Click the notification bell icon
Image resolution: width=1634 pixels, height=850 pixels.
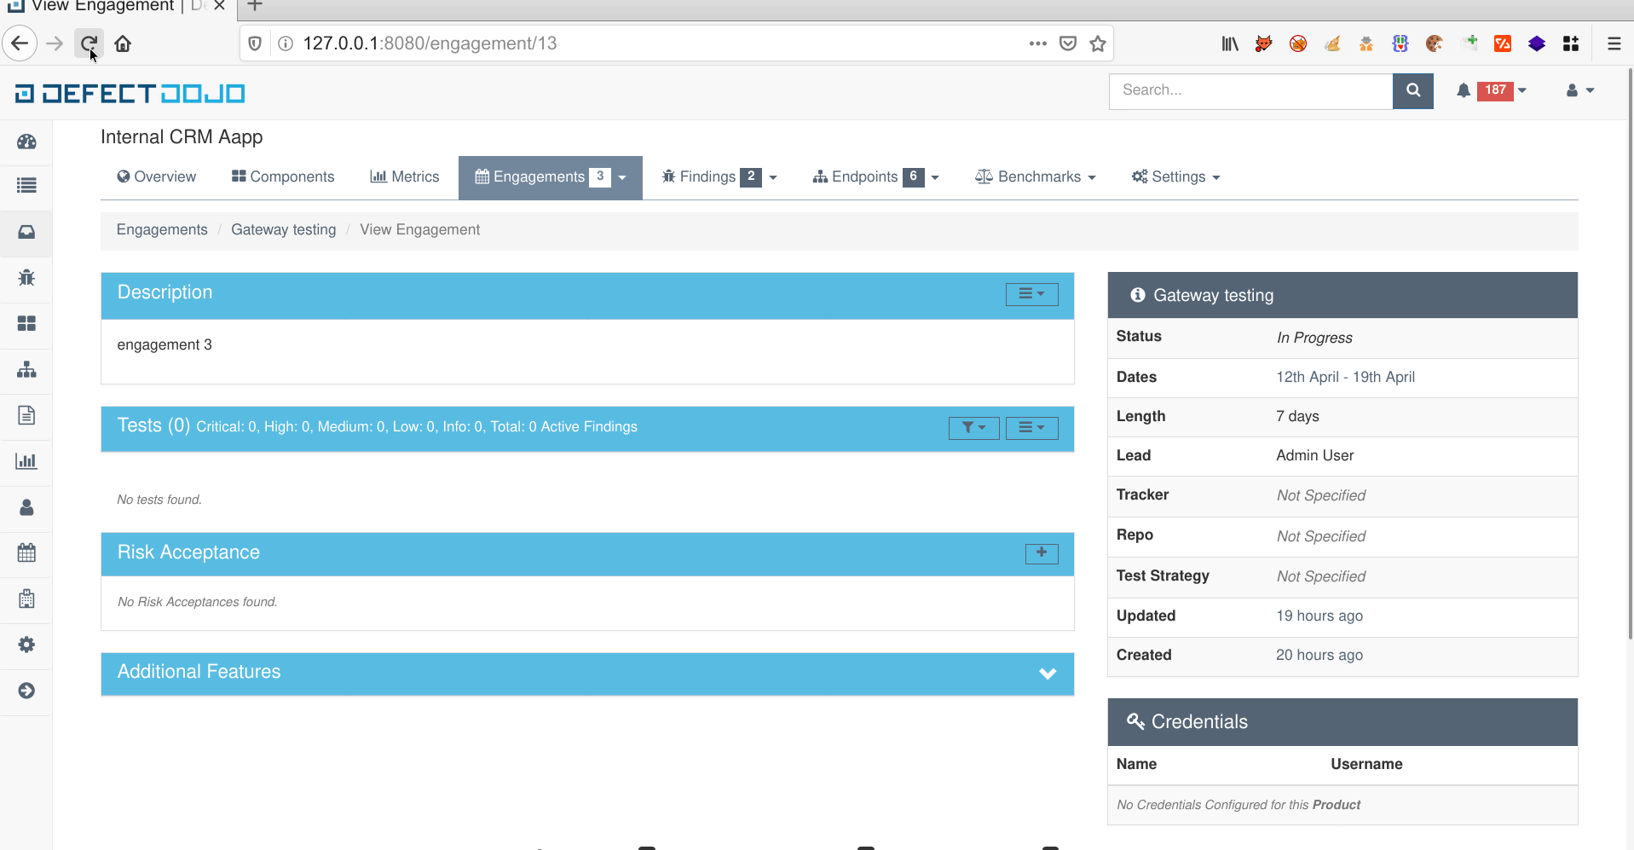pyautogui.click(x=1464, y=90)
